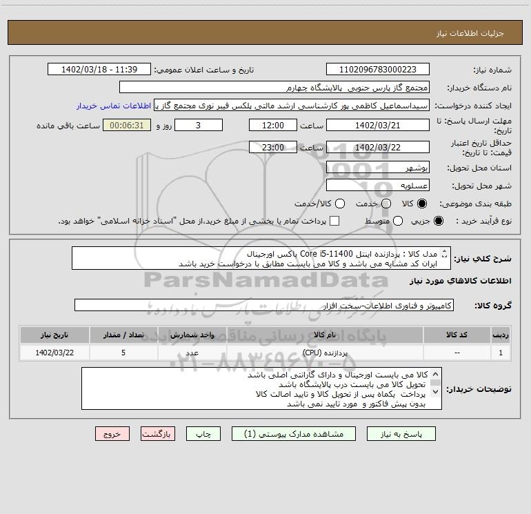Image resolution: width=531 pixels, height=514 pixels.
Task: Click the اطلاعات کالاهای مورد نیاز heading
Action: (461, 281)
